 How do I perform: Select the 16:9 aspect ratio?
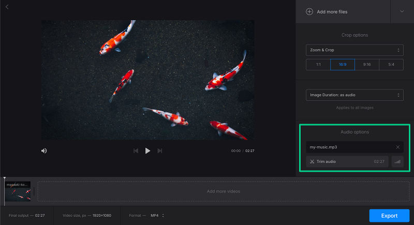tap(343, 65)
